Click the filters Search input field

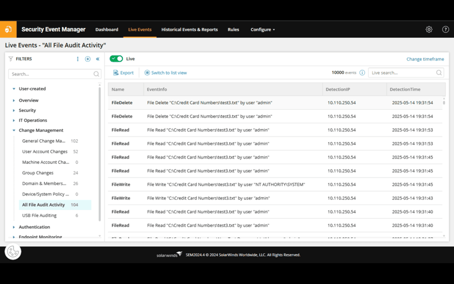point(55,74)
